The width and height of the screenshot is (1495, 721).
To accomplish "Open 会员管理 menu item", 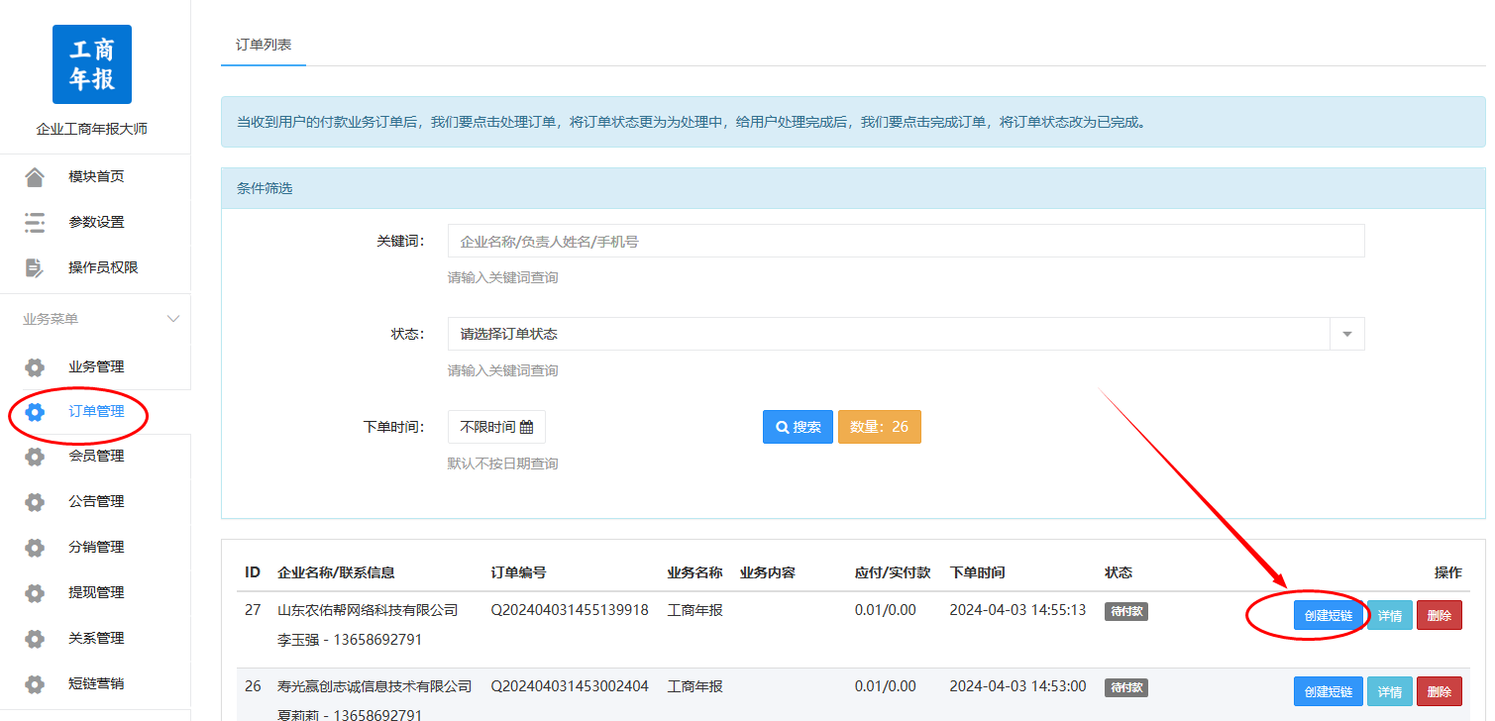I will click(95, 457).
